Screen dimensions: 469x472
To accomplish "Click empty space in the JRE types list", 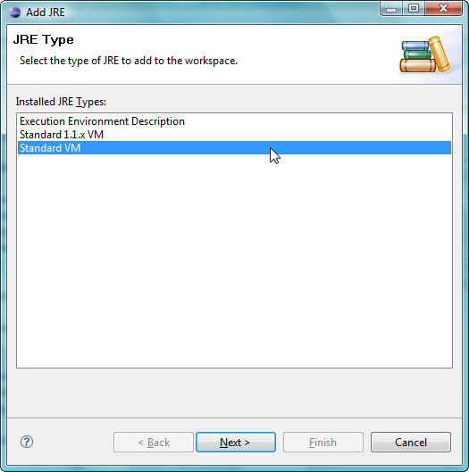I will click(234, 259).
